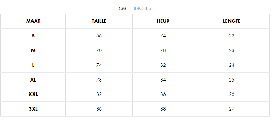Viewport: 274px width, 127px height.
Task: Select the XXL size row label
Action: pyautogui.click(x=33, y=94)
